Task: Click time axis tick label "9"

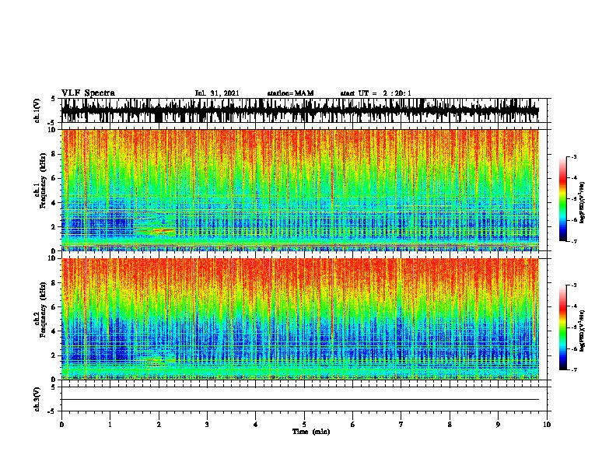Action: tap(498, 425)
